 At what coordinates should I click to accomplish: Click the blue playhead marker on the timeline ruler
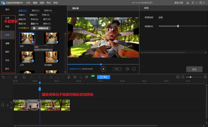[x=40, y=83]
